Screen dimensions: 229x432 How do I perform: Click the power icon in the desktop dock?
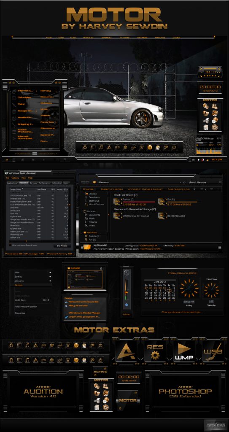174,147
